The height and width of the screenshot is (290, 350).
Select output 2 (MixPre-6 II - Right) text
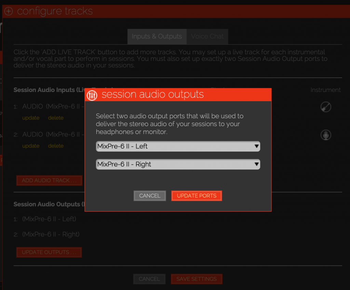point(51,234)
